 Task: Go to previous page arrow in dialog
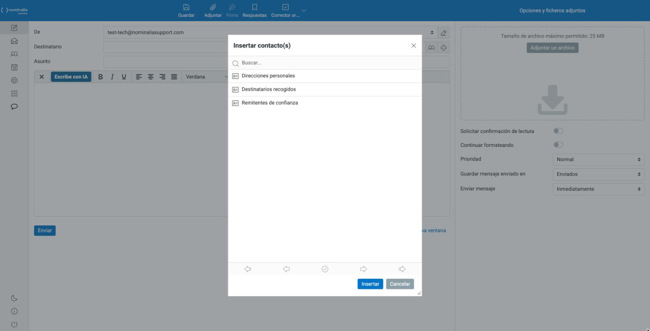click(286, 269)
